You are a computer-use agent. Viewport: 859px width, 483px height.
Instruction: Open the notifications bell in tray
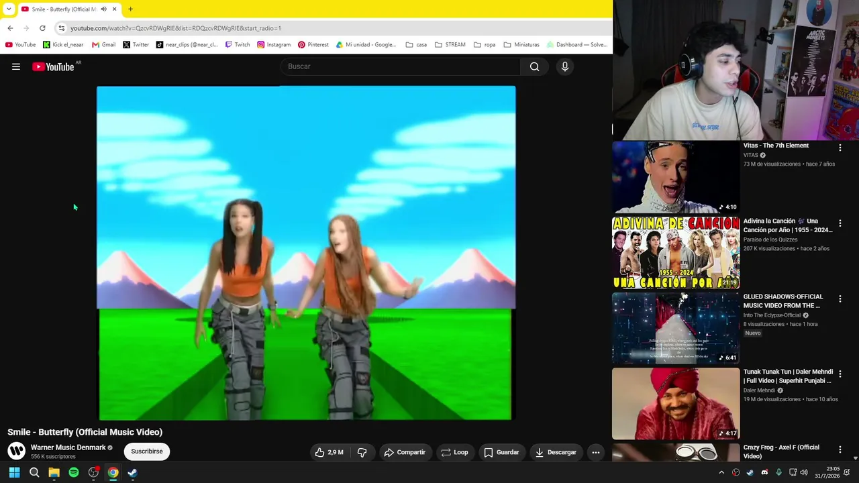pyautogui.click(x=847, y=472)
